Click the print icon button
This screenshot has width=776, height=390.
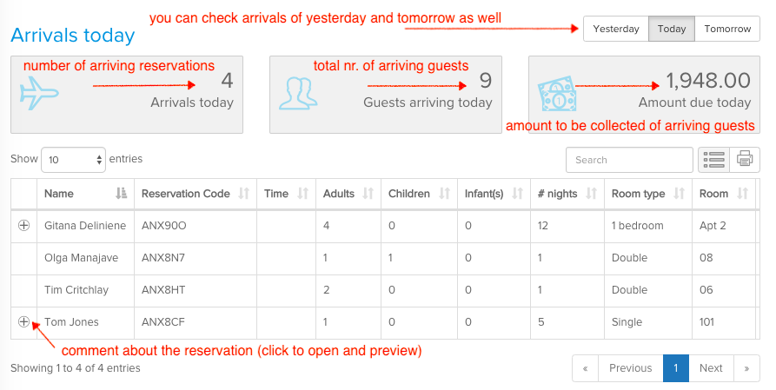click(x=744, y=159)
